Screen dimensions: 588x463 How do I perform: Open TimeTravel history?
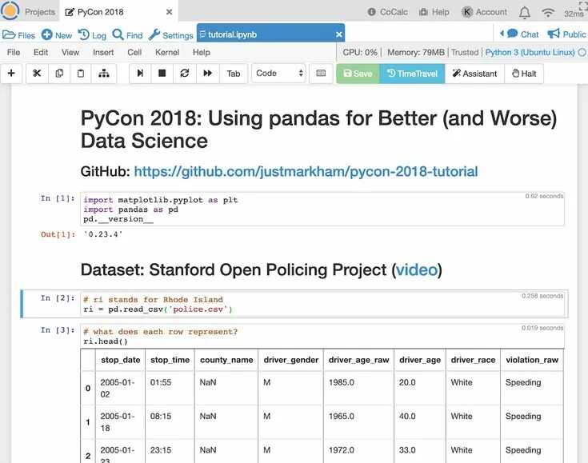[412, 74]
